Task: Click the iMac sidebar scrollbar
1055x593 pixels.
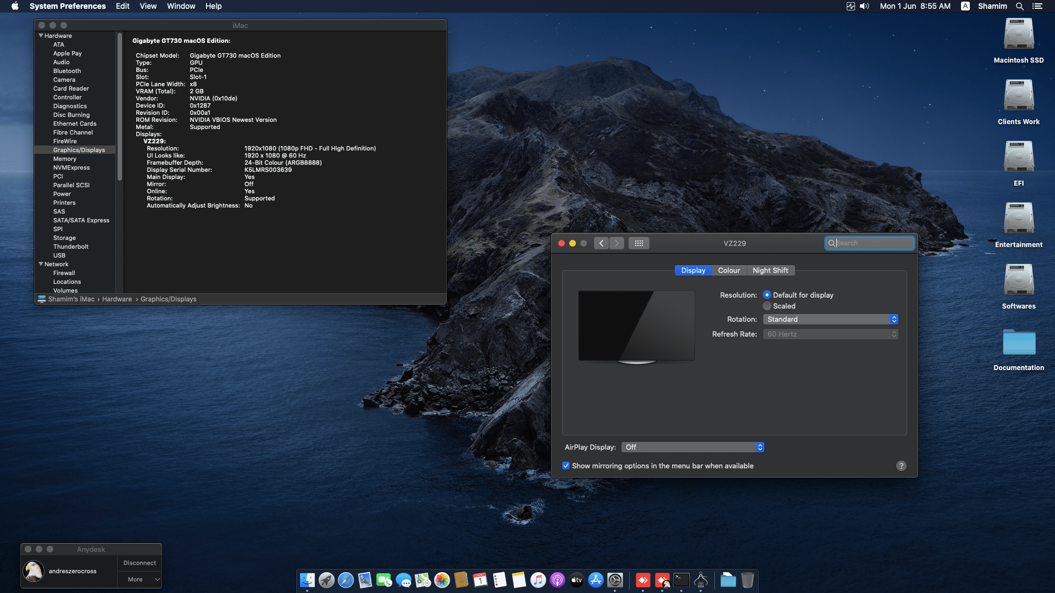Action: (x=120, y=107)
